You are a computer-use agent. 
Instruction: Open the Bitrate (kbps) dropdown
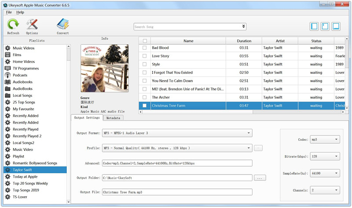pyautogui.click(x=325, y=157)
